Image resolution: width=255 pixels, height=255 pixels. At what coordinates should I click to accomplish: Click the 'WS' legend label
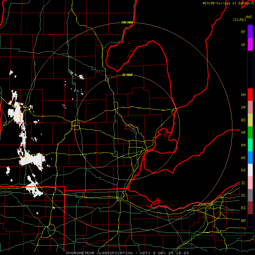[x=243, y=158]
